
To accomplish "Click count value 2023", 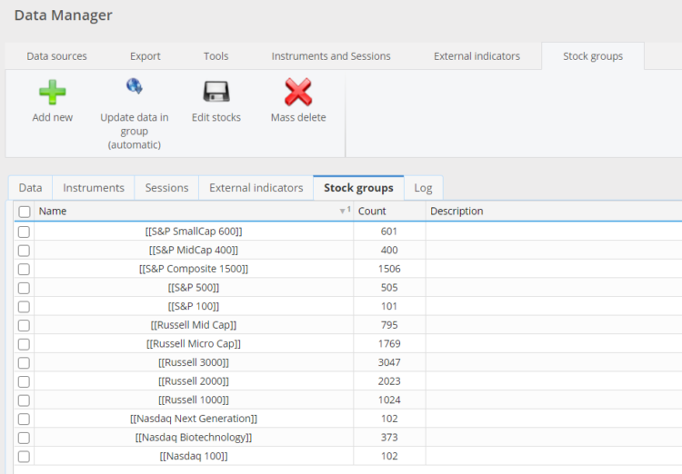I will tap(389, 381).
